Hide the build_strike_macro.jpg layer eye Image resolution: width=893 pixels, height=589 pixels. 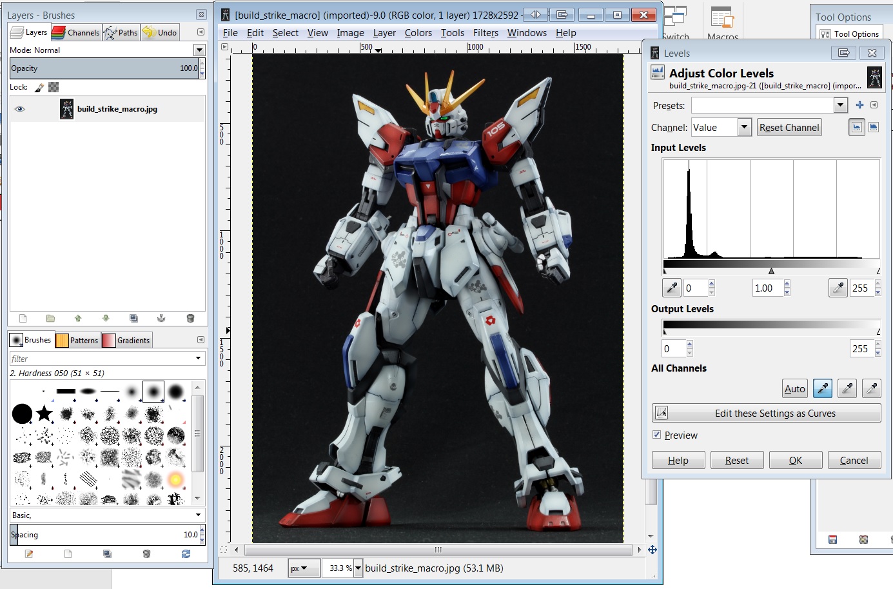pyautogui.click(x=20, y=109)
